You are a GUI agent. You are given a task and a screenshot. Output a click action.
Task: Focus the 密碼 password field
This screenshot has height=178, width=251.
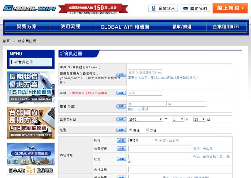(x=145, y=93)
